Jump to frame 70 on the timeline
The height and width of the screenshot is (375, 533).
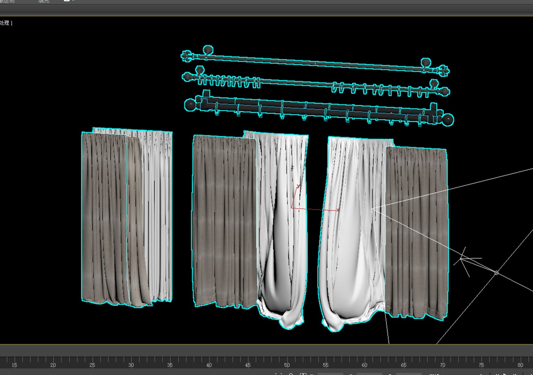pyautogui.click(x=442, y=365)
